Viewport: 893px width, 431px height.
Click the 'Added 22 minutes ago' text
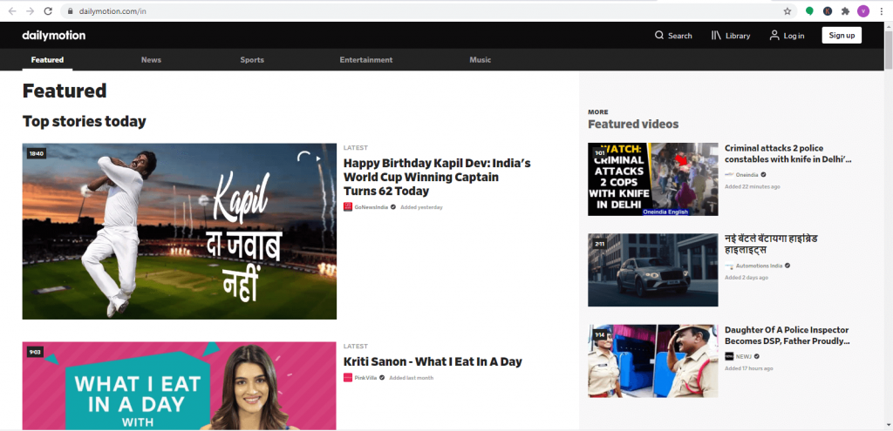[753, 186]
